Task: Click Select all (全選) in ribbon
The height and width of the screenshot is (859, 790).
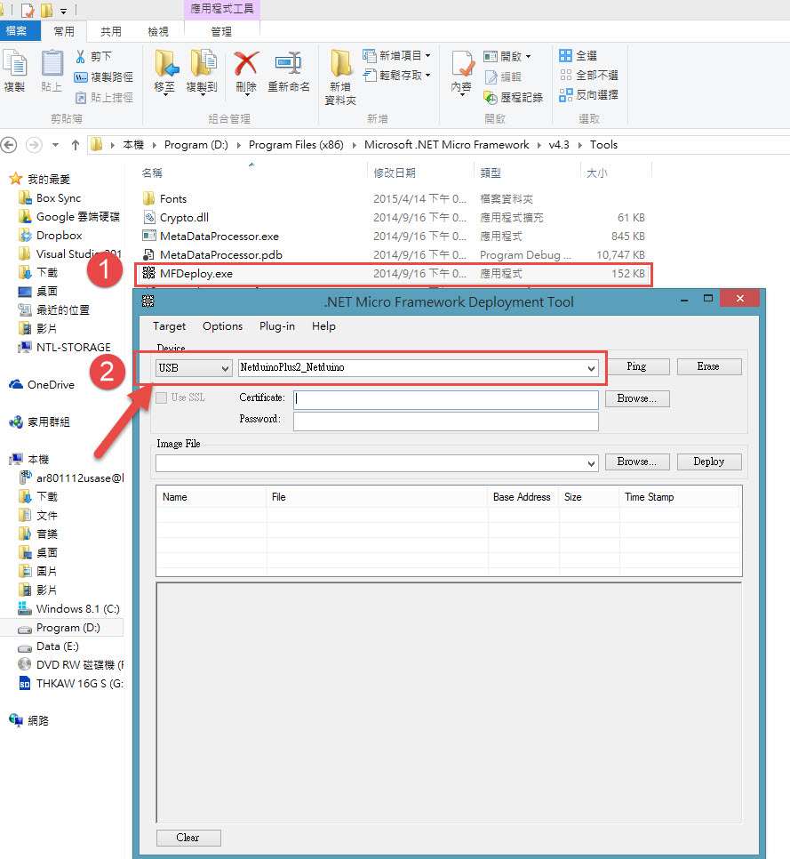Action: pos(579,55)
